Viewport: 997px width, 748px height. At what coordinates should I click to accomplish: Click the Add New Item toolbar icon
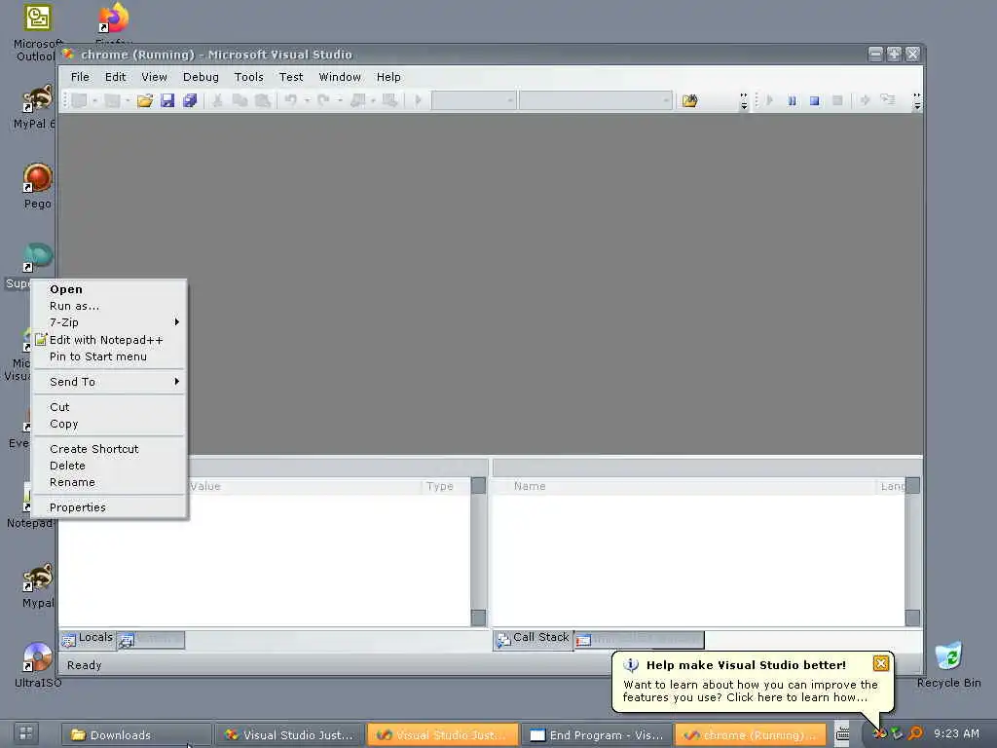tap(112, 100)
